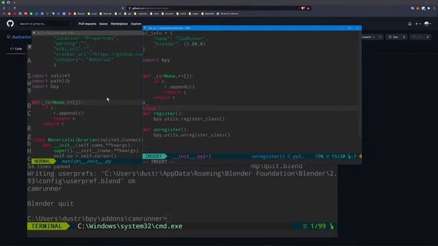Click the NORMAL mode indicator in the back Vim window
This screenshot has height=246, width=438.
[x=42, y=161]
